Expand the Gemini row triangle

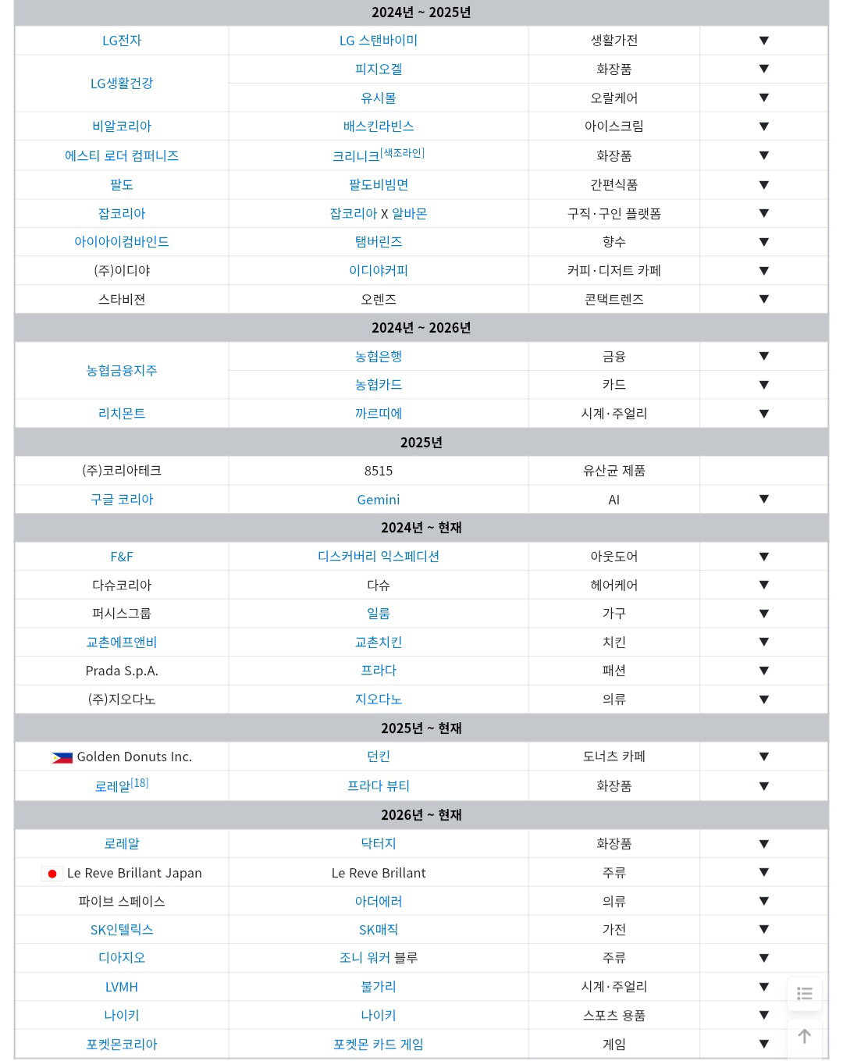tap(764, 499)
